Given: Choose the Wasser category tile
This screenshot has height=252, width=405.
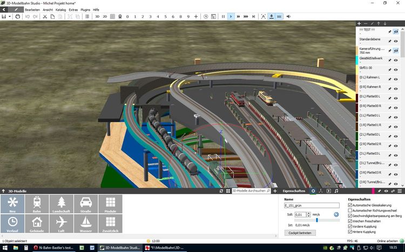Looking at the screenshot, I should [x=85, y=224].
